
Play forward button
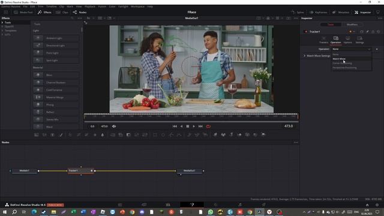(x=194, y=127)
